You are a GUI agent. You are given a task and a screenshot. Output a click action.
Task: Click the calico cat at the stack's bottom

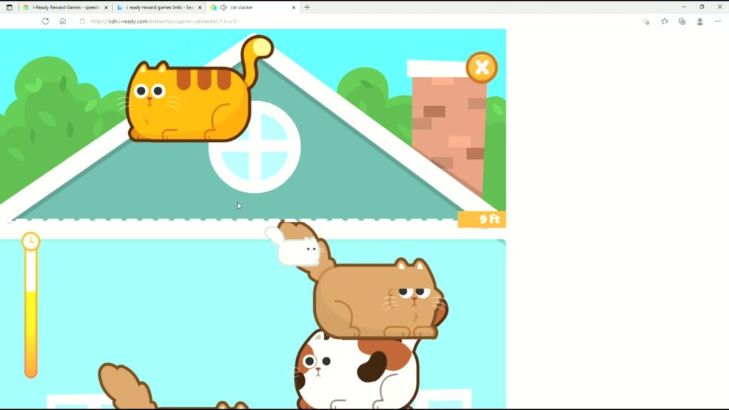click(357, 369)
